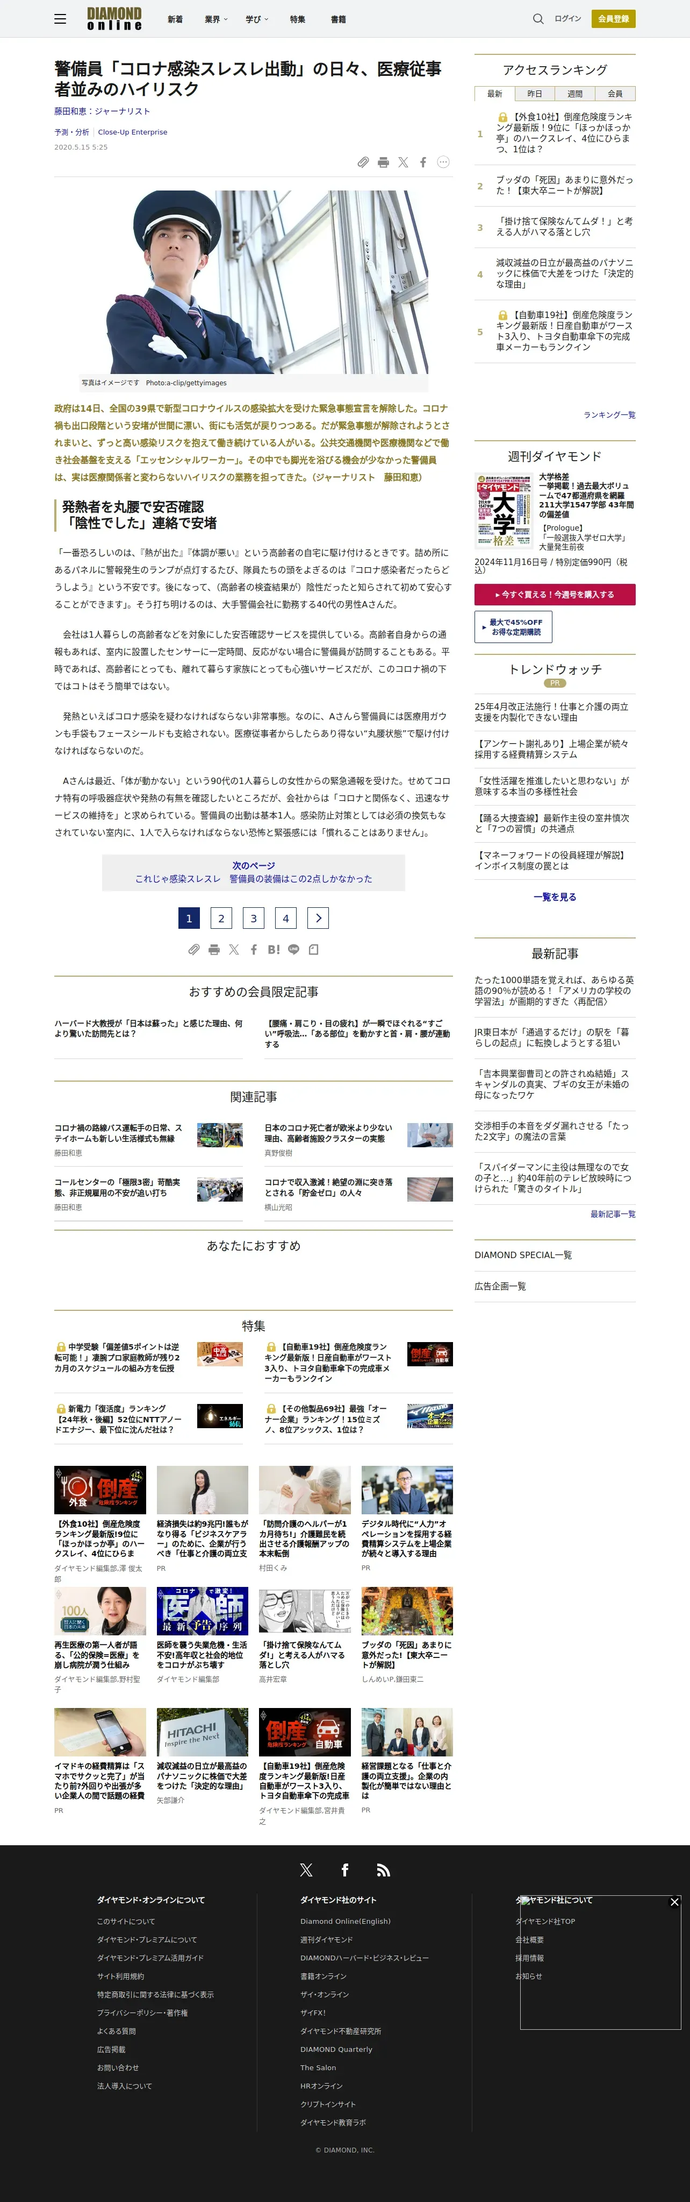
Task: Open the footer Facebook icon
Action: point(345,1869)
